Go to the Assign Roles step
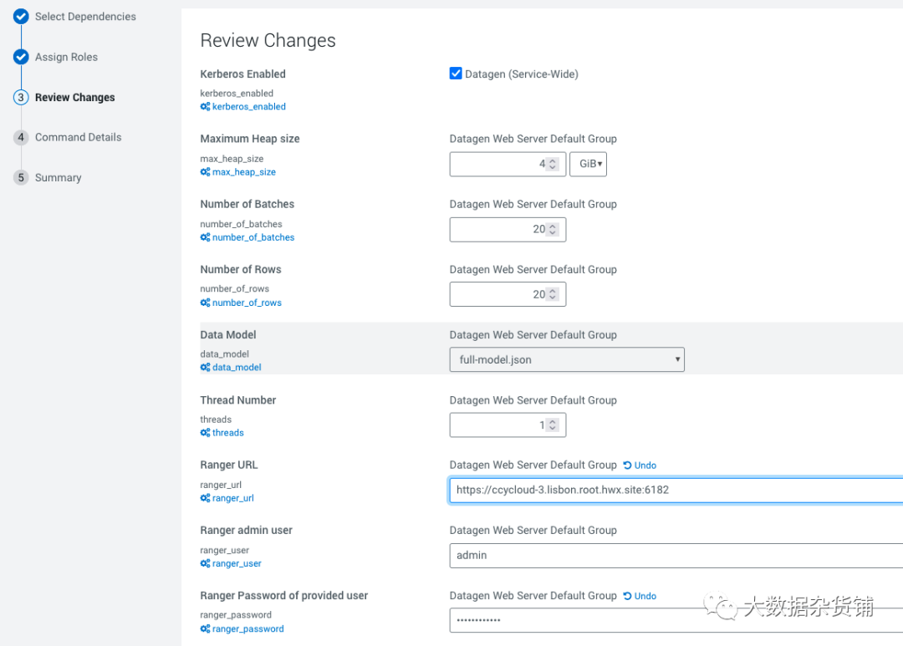This screenshot has width=903, height=646. (66, 57)
